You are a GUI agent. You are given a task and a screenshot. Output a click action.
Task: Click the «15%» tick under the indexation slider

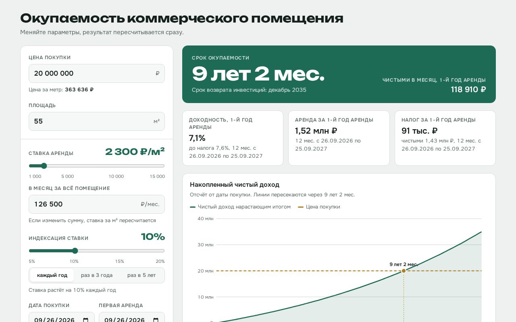[x=120, y=261]
